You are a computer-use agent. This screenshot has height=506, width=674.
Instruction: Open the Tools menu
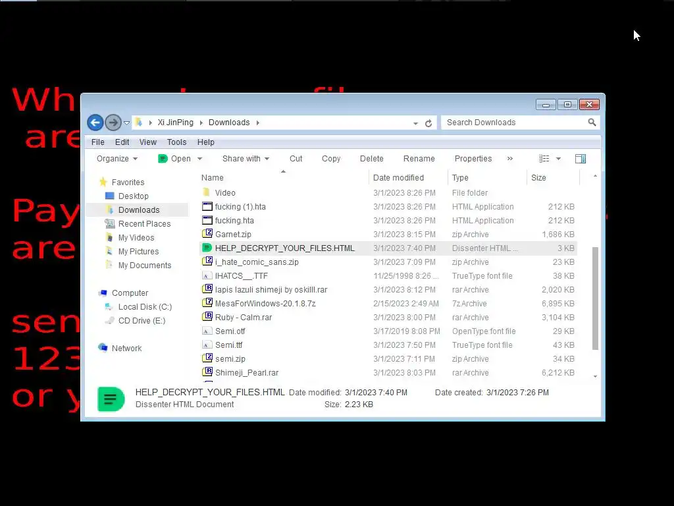pyautogui.click(x=176, y=142)
